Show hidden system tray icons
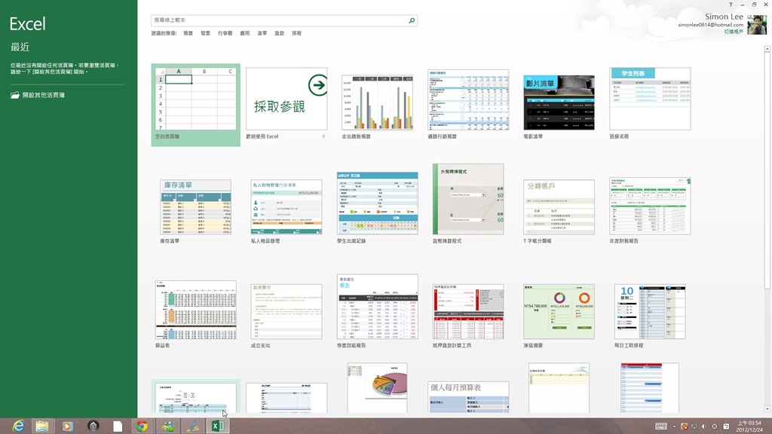The width and height of the screenshot is (772, 434). point(674,426)
